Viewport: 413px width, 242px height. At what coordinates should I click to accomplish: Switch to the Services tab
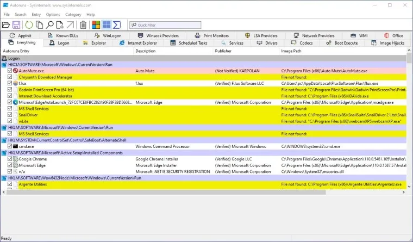tap(233, 43)
